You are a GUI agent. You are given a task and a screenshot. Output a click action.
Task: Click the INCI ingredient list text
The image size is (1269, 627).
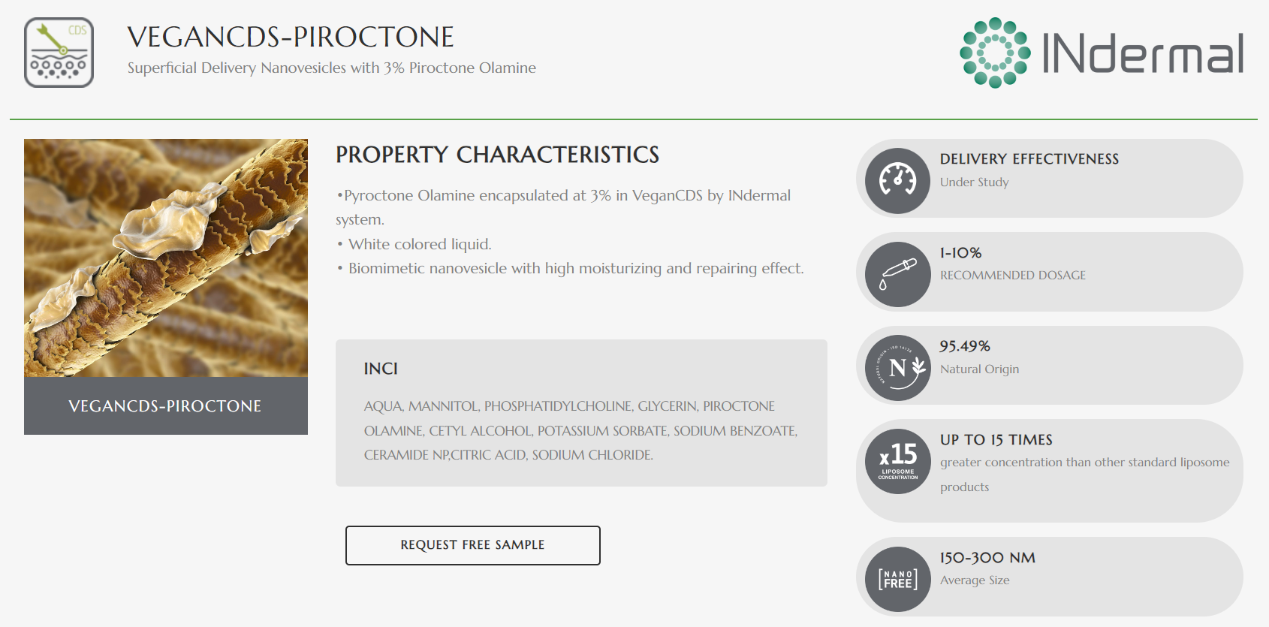pos(580,430)
